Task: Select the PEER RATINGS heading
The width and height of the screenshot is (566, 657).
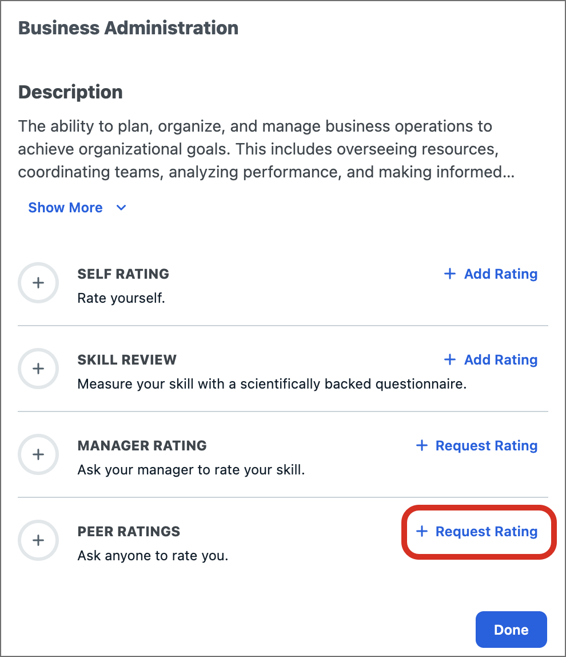Action: pyautogui.click(x=129, y=532)
